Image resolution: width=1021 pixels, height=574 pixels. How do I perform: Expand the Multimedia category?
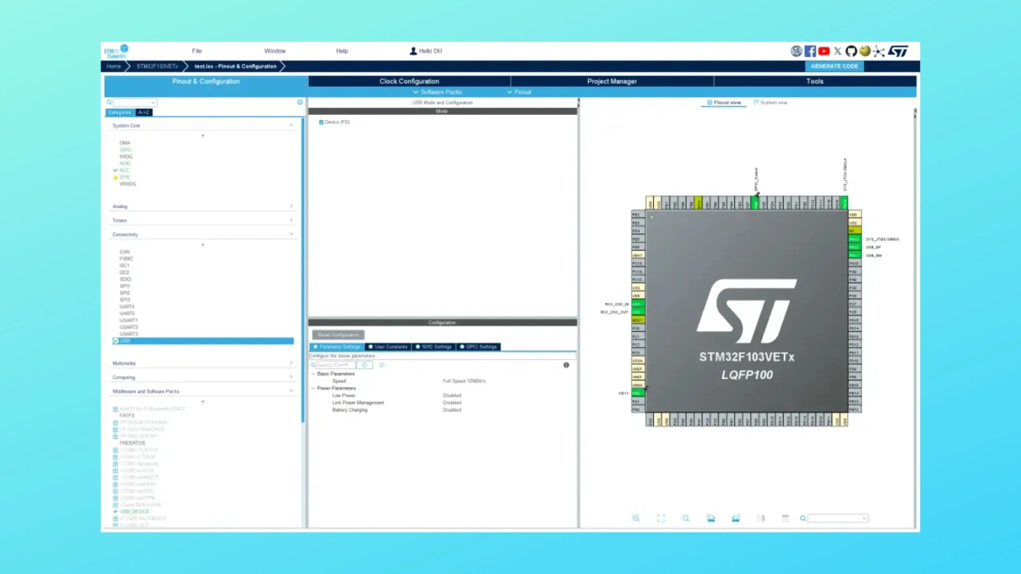point(291,363)
